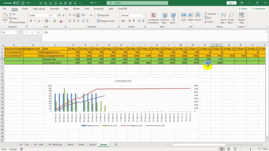
Task: Click the Save icon in title bar
Action: pyautogui.click(x=23, y=3)
